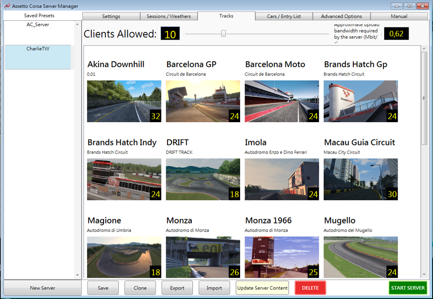Image resolution: width=433 pixels, height=299 pixels.
Task: Open the Sessions / Weathers tab
Action: (x=169, y=16)
